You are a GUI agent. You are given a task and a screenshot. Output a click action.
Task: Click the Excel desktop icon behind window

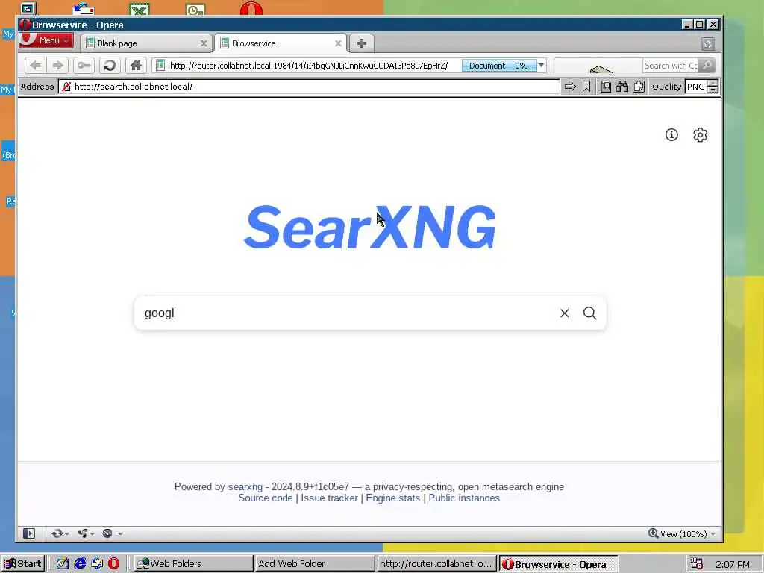click(140, 9)
